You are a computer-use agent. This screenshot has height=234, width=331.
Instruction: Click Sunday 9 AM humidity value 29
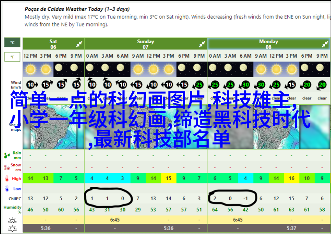click(x=138, y=210)
